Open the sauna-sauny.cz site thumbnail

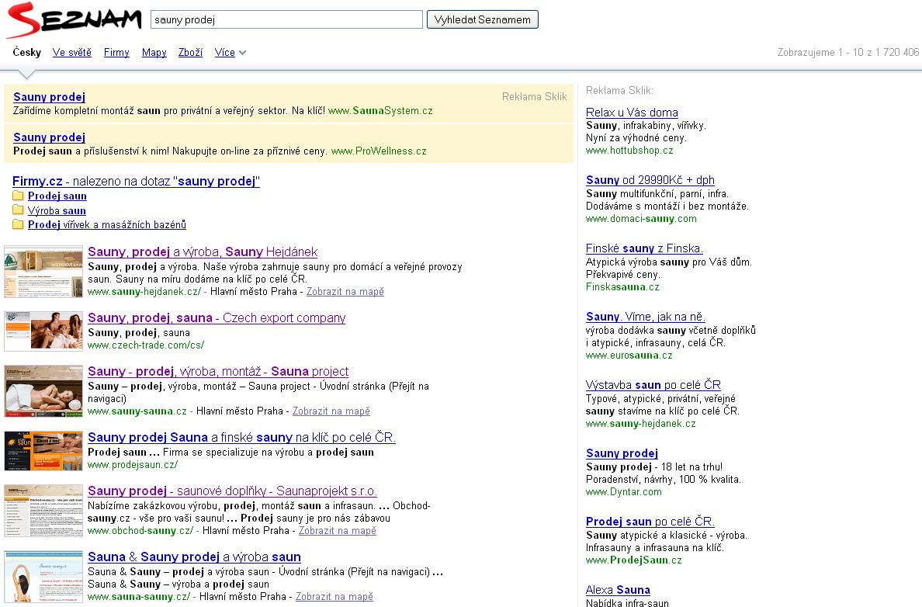[43, 577]
